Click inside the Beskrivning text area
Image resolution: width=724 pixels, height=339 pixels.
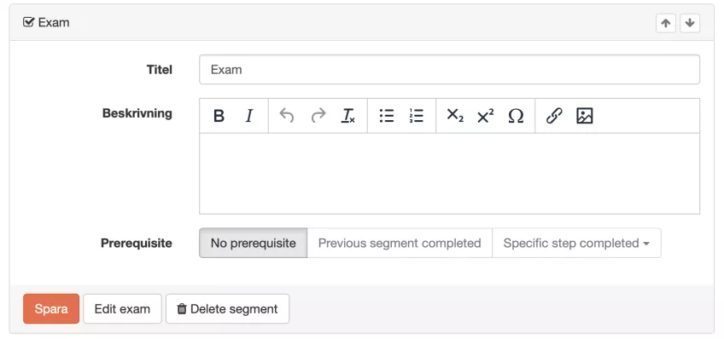click(449, 174)
